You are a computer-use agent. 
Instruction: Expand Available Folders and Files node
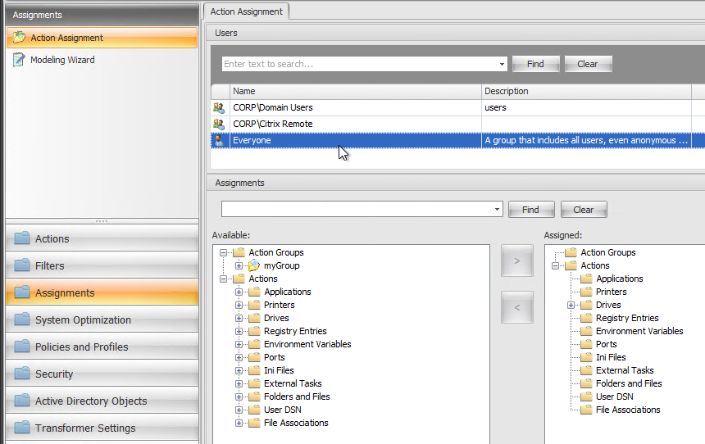pyautogui.click(x=239, y=396)
